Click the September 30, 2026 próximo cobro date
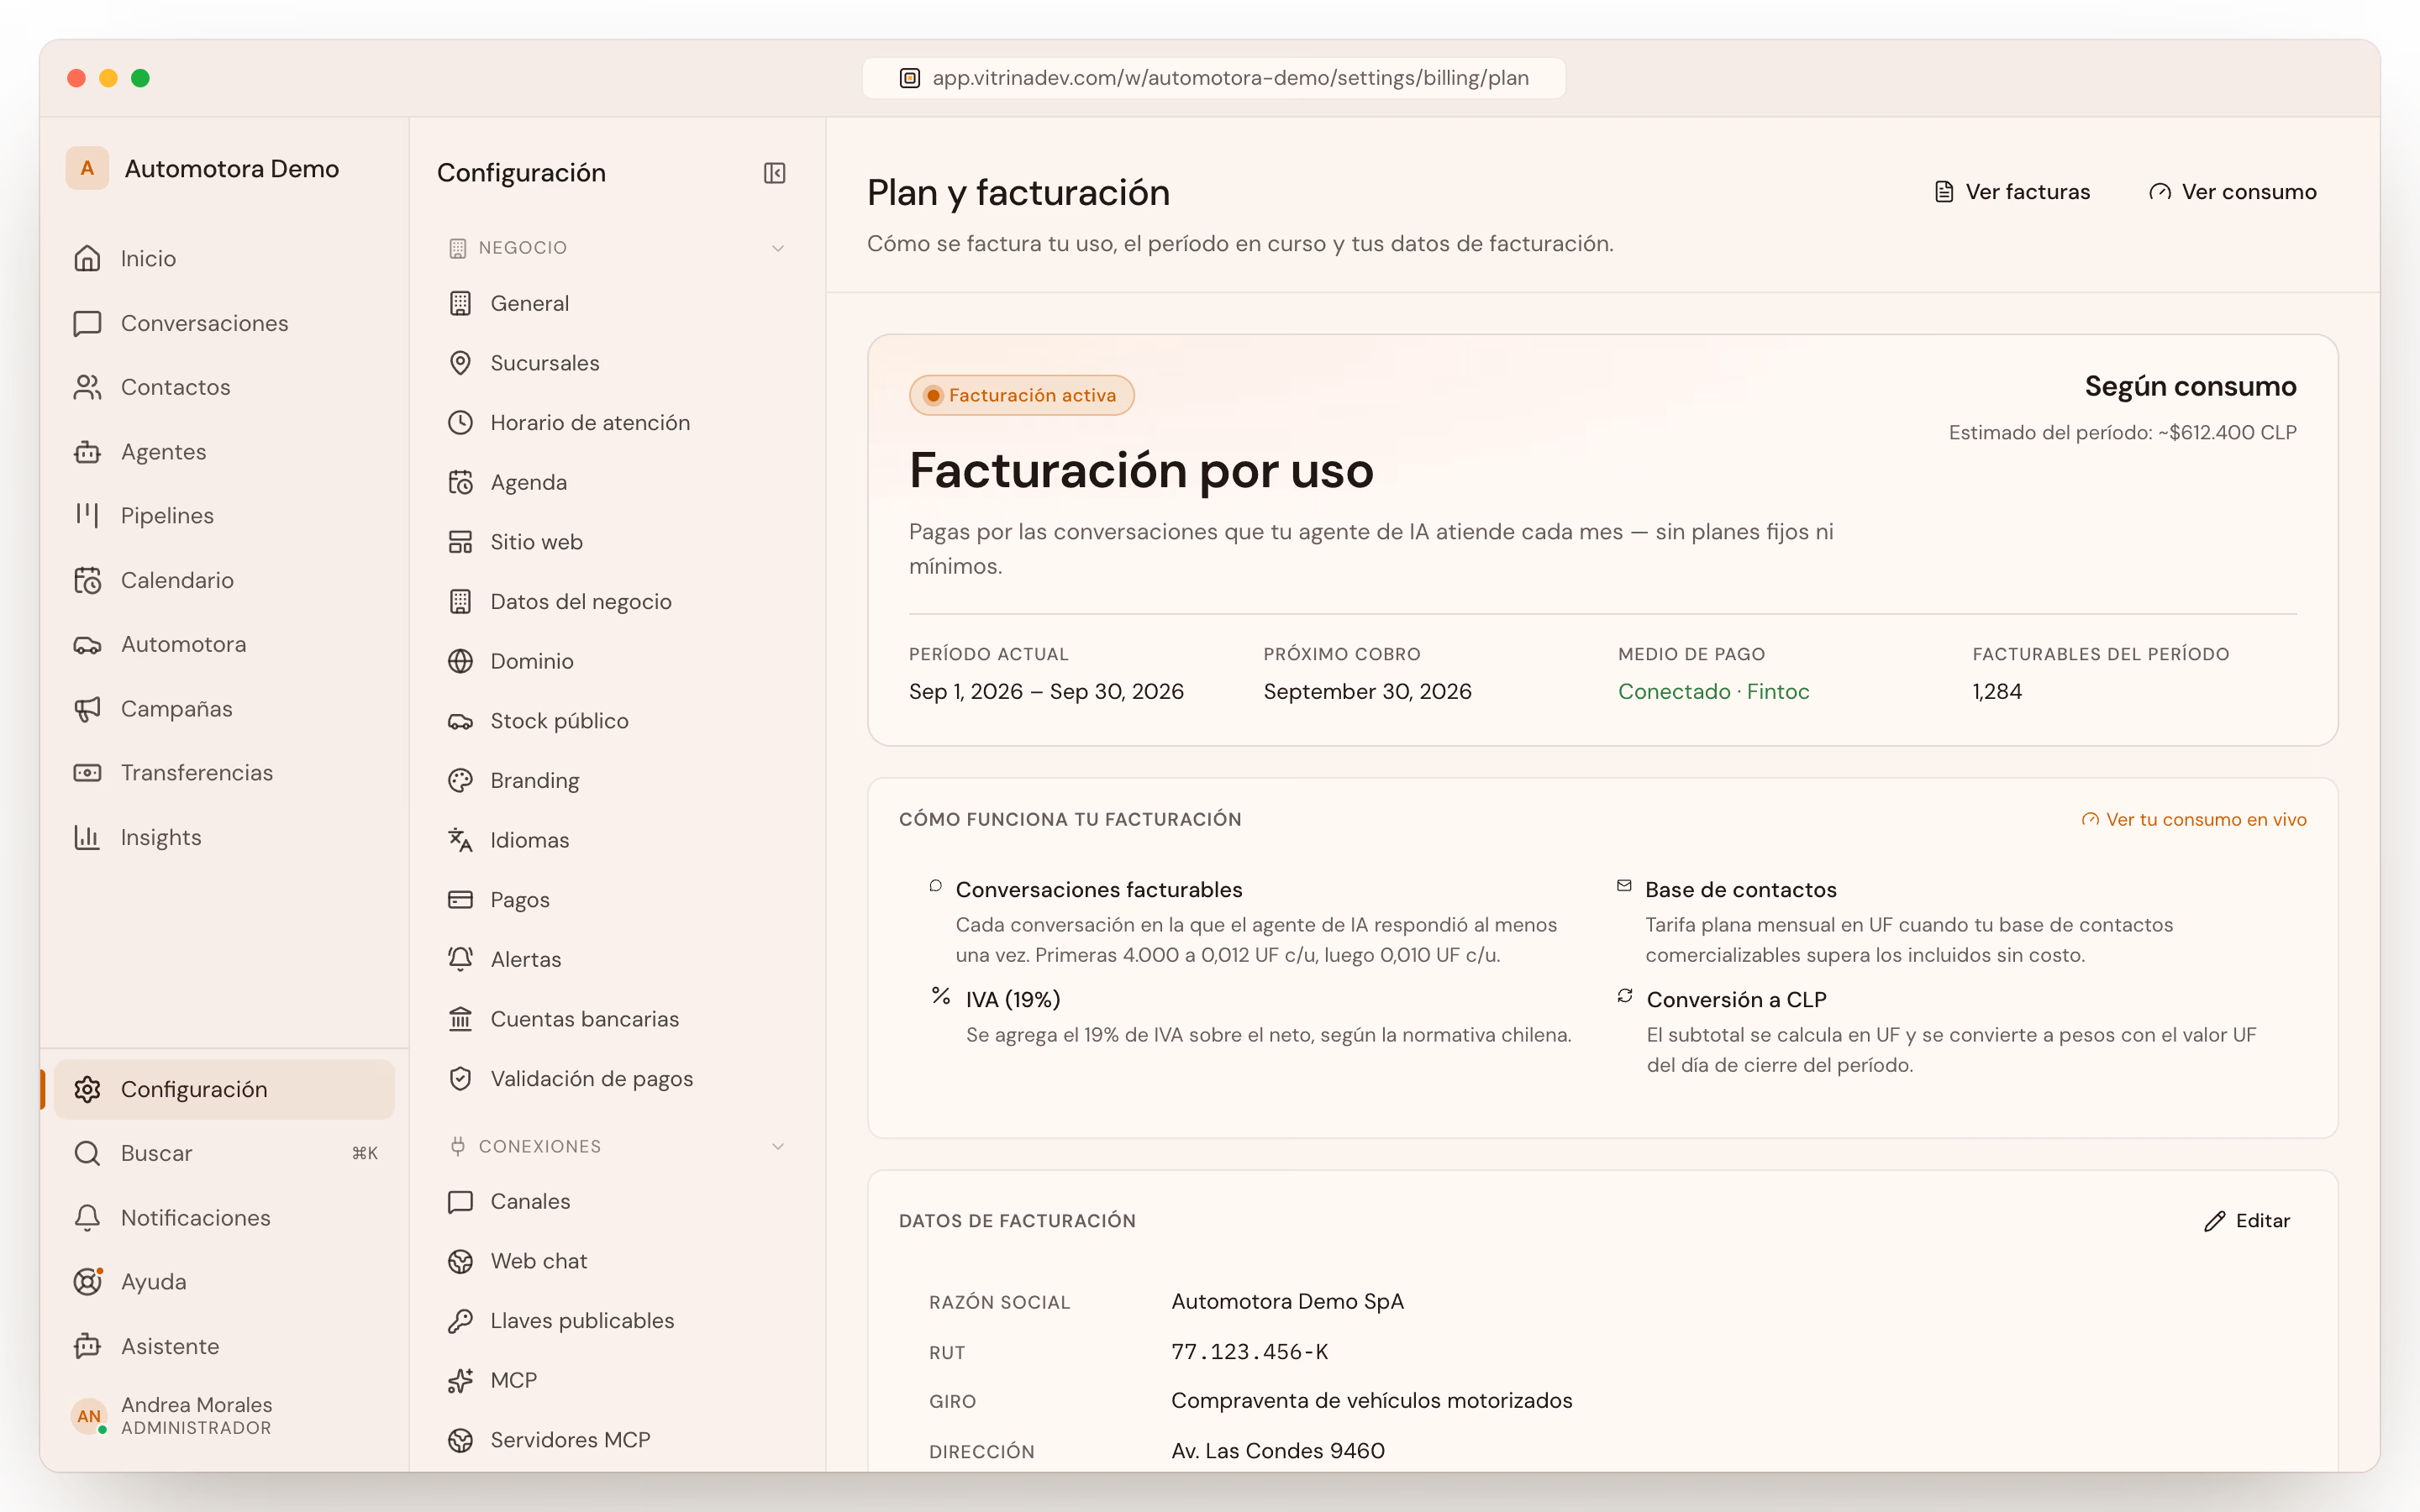The width and height of the screenshot is (2420, 1512). pos(1367,691)
